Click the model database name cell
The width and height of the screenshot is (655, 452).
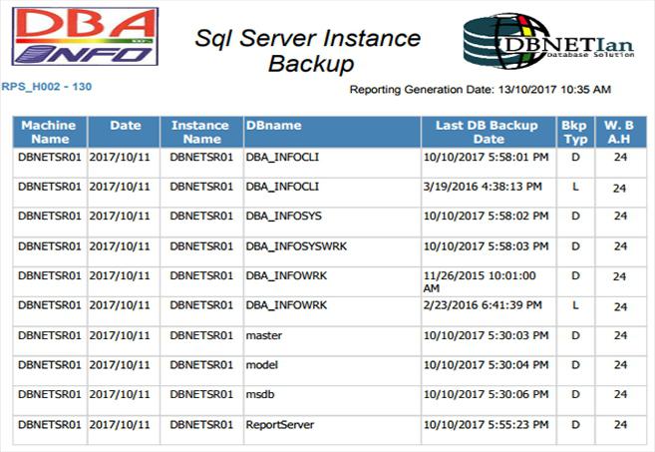(x=261, y=365)
